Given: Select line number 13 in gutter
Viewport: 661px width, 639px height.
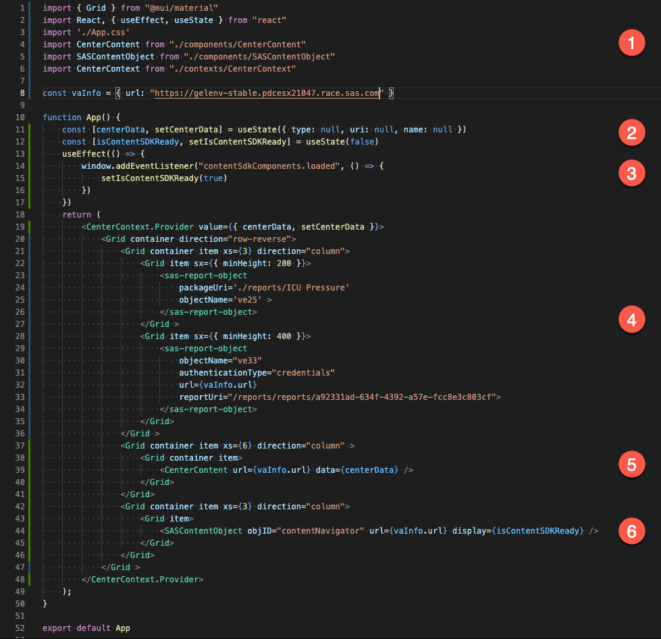Looking at the screenshot, I should coord(20,154).
